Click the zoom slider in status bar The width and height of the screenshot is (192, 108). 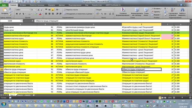182,98
